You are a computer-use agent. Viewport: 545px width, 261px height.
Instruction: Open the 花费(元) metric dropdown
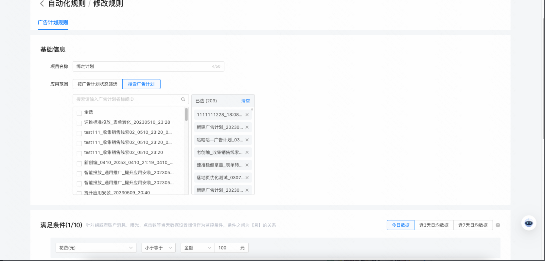[96, 248]
